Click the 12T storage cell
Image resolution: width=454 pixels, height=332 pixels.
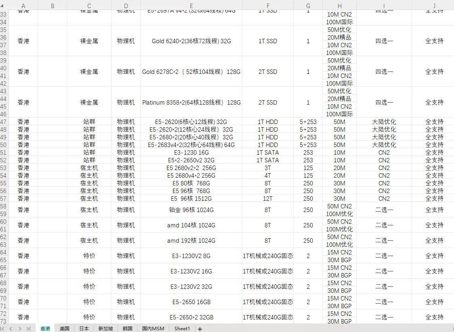pos(268,199)
